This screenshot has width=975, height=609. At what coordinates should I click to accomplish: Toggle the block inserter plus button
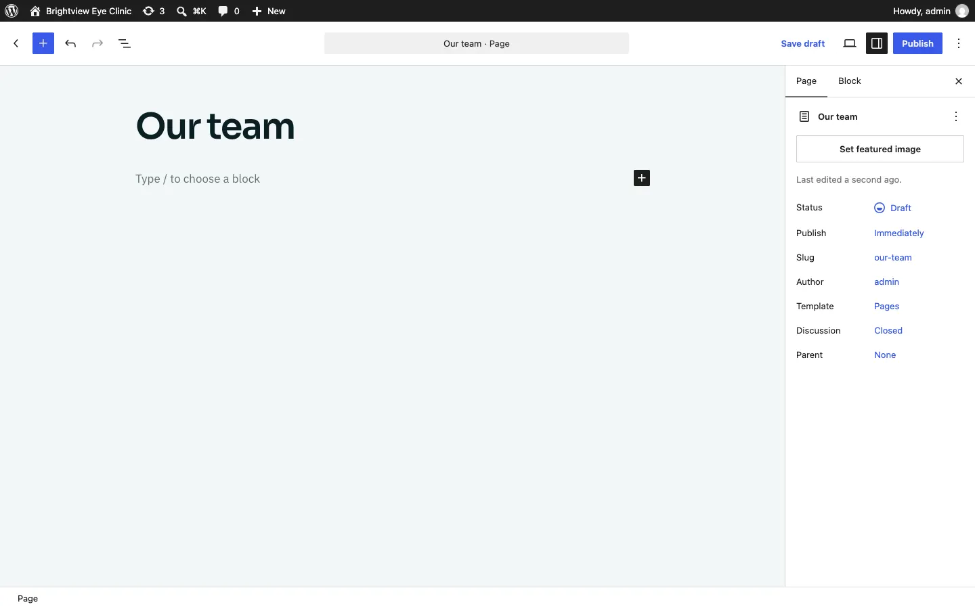pos(43,43)
